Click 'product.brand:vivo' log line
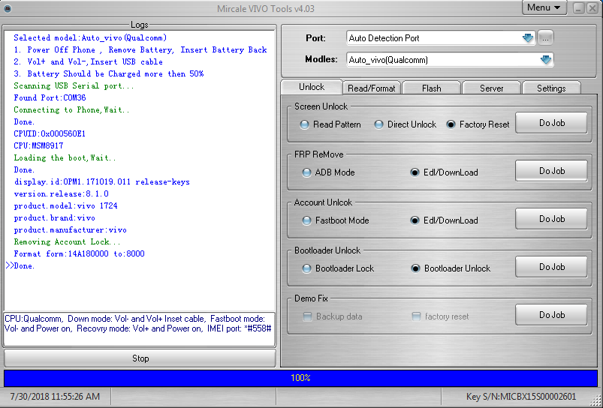Screen dimensions: 603x408 [x=55, y=217]
